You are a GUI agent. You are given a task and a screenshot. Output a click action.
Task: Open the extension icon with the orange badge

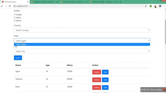pyautogui.click(x=155, y=6)
